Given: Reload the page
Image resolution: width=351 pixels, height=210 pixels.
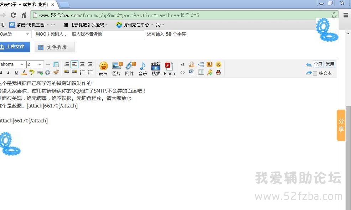Looking at the screenshot, I should [13, 15].
